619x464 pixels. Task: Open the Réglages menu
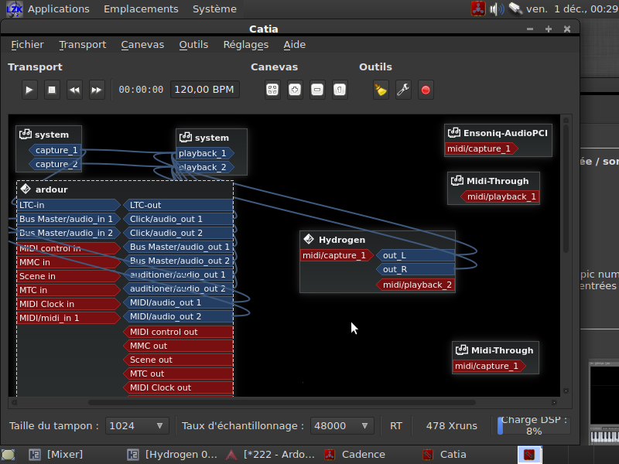245,45
